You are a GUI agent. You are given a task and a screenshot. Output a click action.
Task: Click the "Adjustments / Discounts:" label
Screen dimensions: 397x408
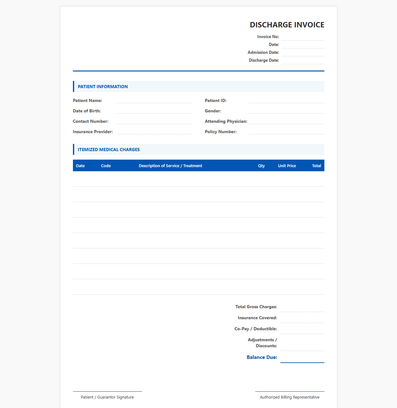tap(262, 343)
